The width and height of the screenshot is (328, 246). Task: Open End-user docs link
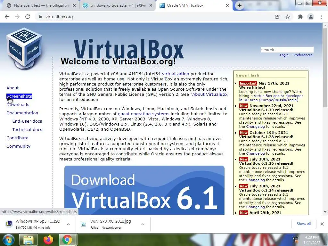click(x=27, y=121)
